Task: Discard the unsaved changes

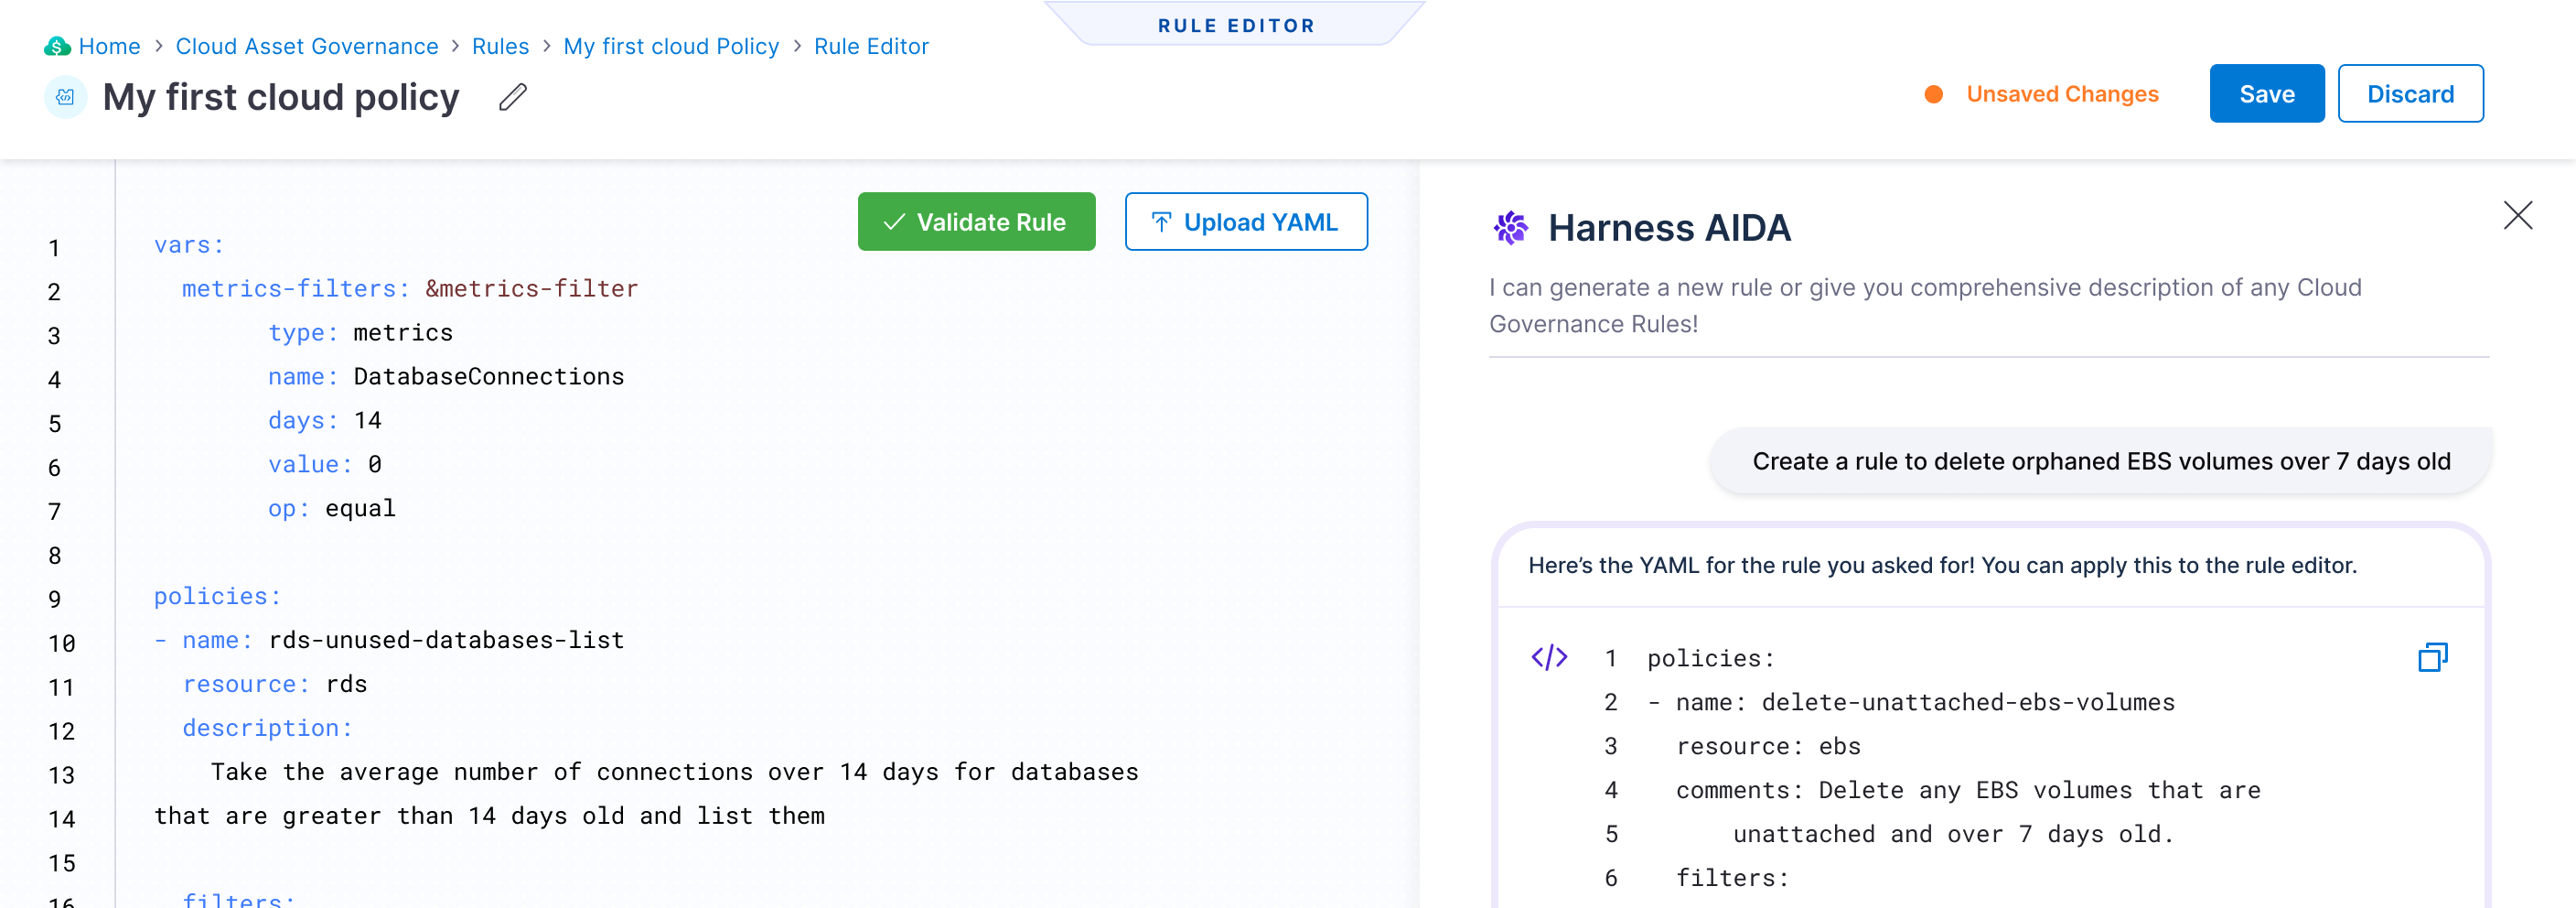Action: [2411, 93]
